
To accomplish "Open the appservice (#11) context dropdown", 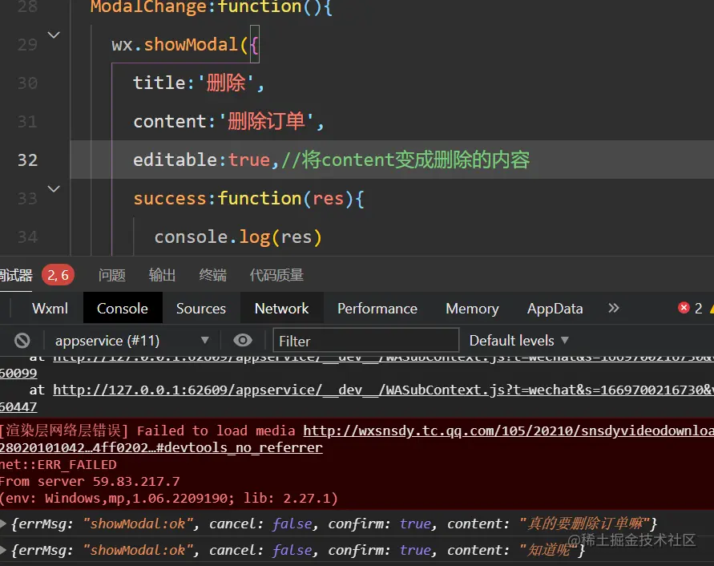I will pos(131,341).
